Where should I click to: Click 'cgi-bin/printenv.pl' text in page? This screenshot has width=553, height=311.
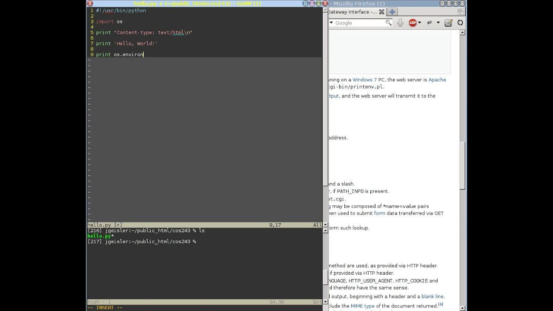click(x=356, y=87)
